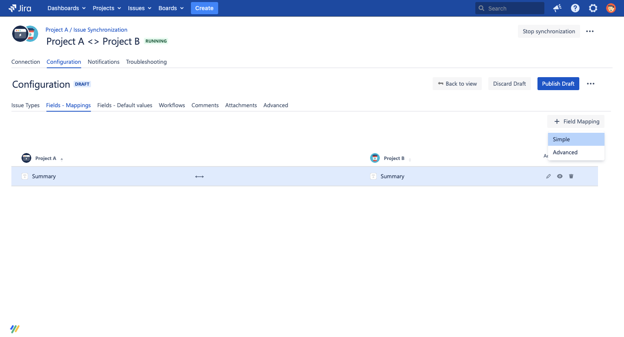Open the Troubleshooting tab

click(146, 62)
